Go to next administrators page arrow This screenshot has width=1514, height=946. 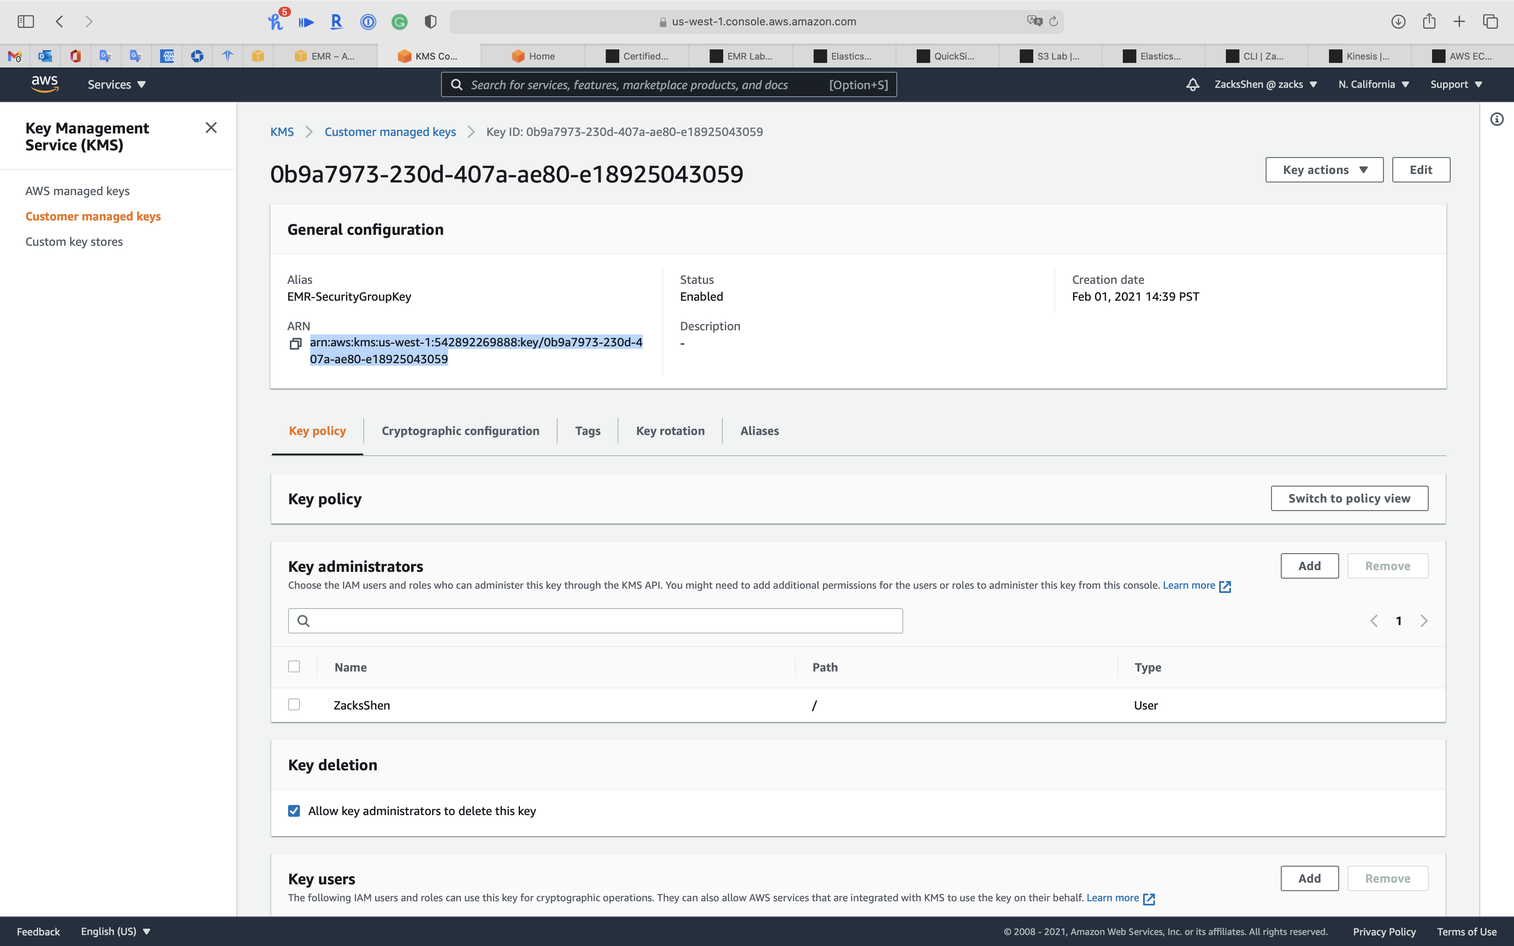1424,621
